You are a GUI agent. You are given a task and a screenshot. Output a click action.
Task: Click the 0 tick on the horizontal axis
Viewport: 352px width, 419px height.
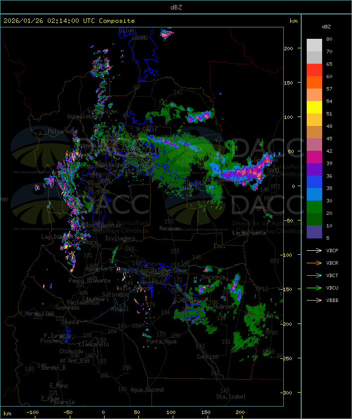click(104, 413)
